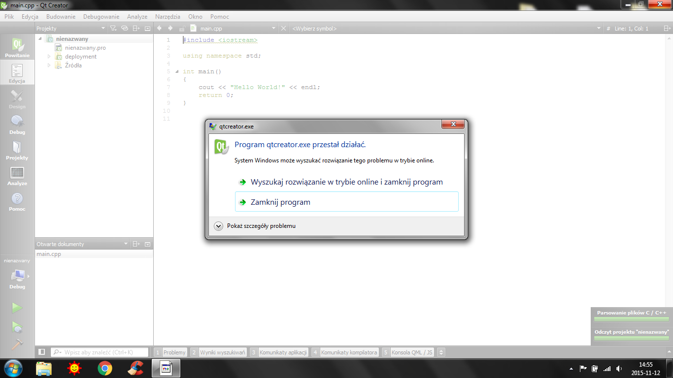Open the Projekty mode
673x378 pixels.
[x=17, y=150]
